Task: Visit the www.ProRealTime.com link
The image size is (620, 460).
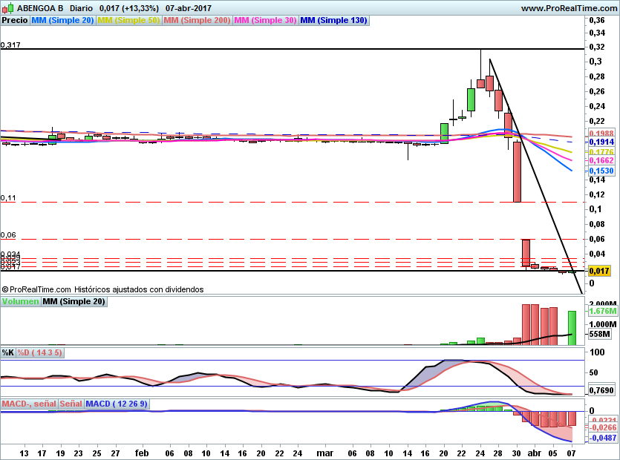Action: coord(569,8)
